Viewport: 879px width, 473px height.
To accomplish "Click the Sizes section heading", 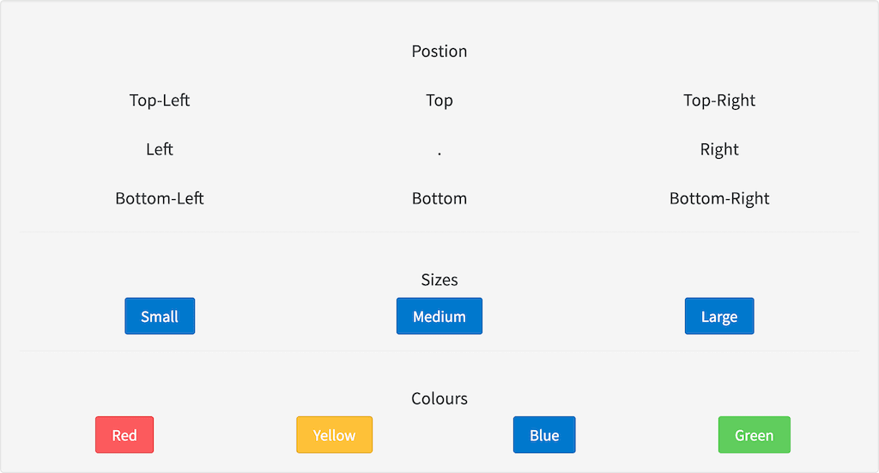I will click(x=439, y=280).
